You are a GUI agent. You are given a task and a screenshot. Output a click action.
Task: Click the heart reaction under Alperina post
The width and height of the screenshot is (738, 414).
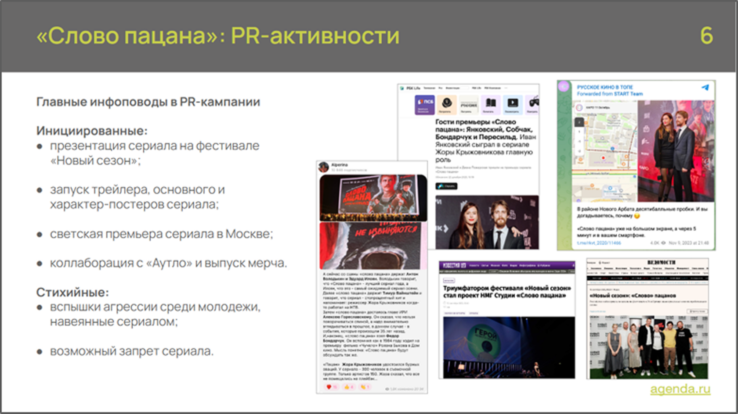click(x=331, y=387)
